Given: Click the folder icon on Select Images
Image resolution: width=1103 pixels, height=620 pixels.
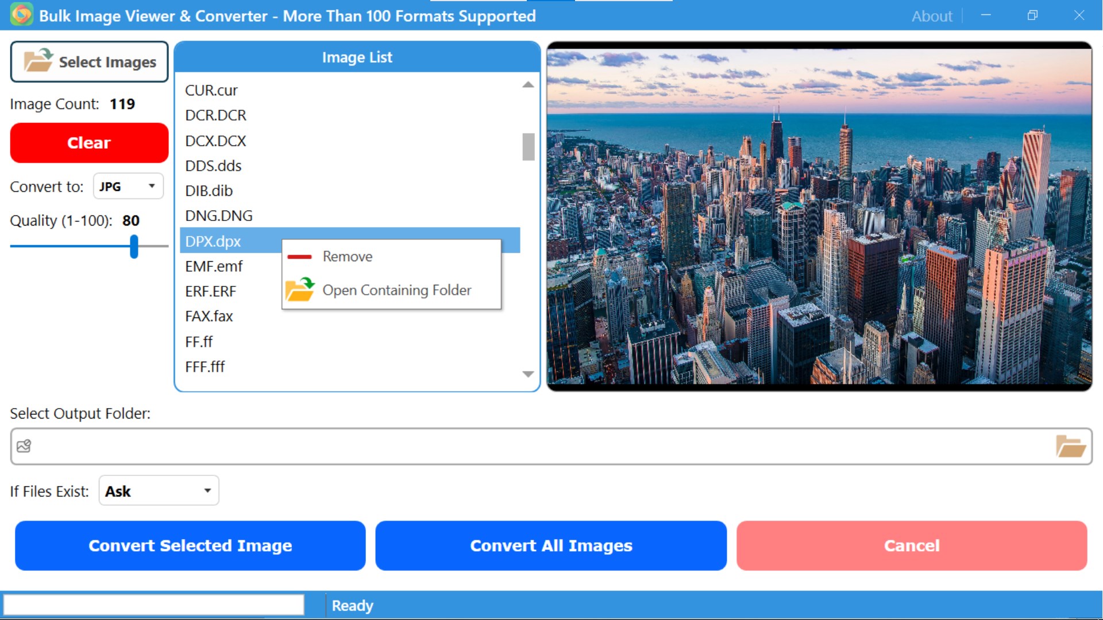Looking at the screenshot, I should pyautogui.click(x=38, y=61).
